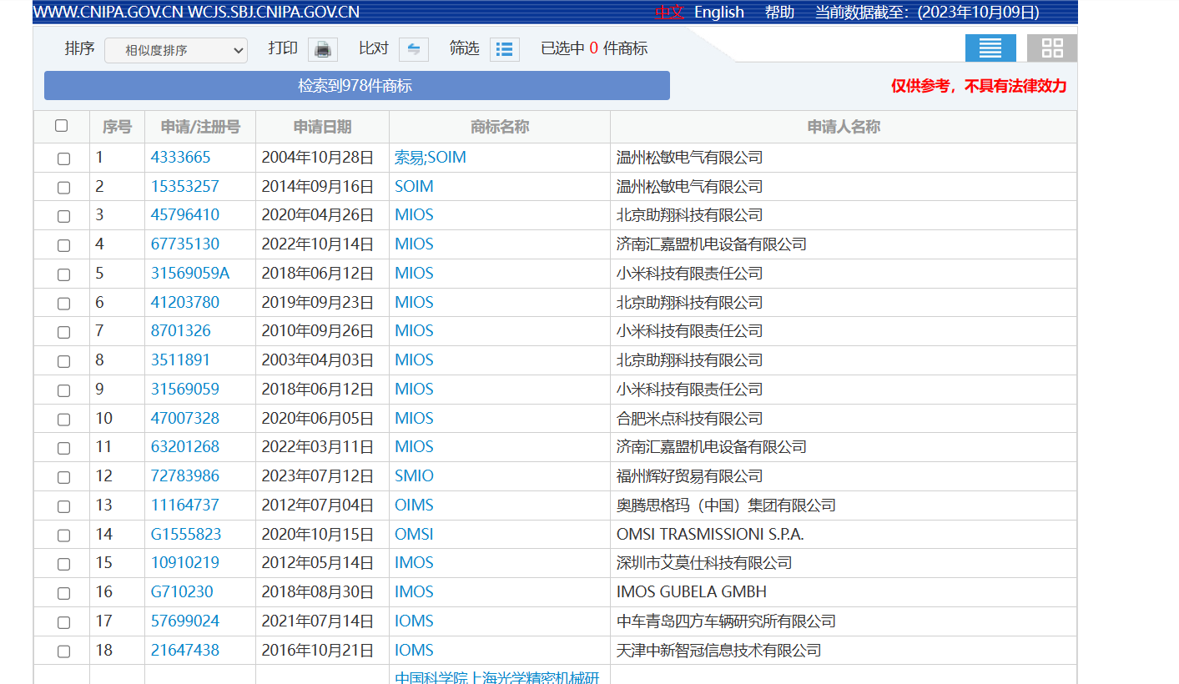Select applicant IMOS GUBELA GMBH
This screenshot has width=1179, height=684.
pyautogui.click(x=692, y=591)
